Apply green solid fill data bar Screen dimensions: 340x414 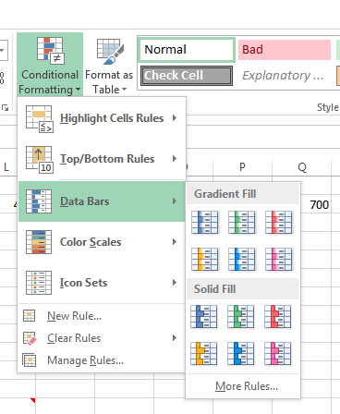pyautogui.click(x=241, y=317)
